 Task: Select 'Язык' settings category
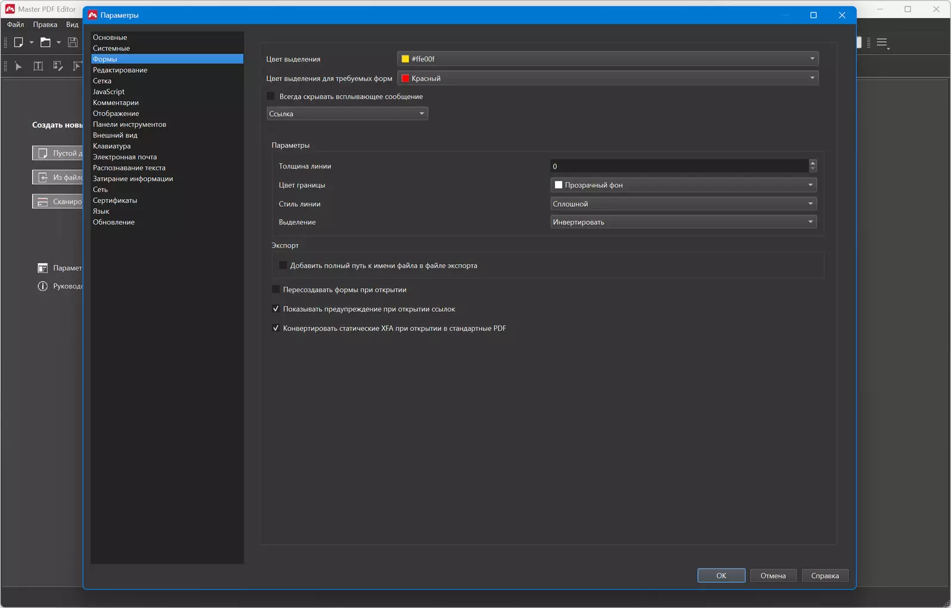[167, 211]
